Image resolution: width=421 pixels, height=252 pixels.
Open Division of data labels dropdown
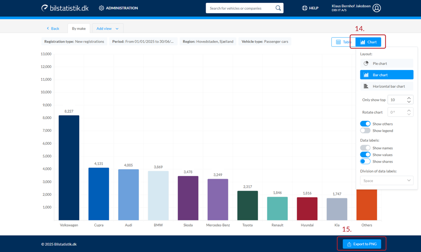(386, 181)
